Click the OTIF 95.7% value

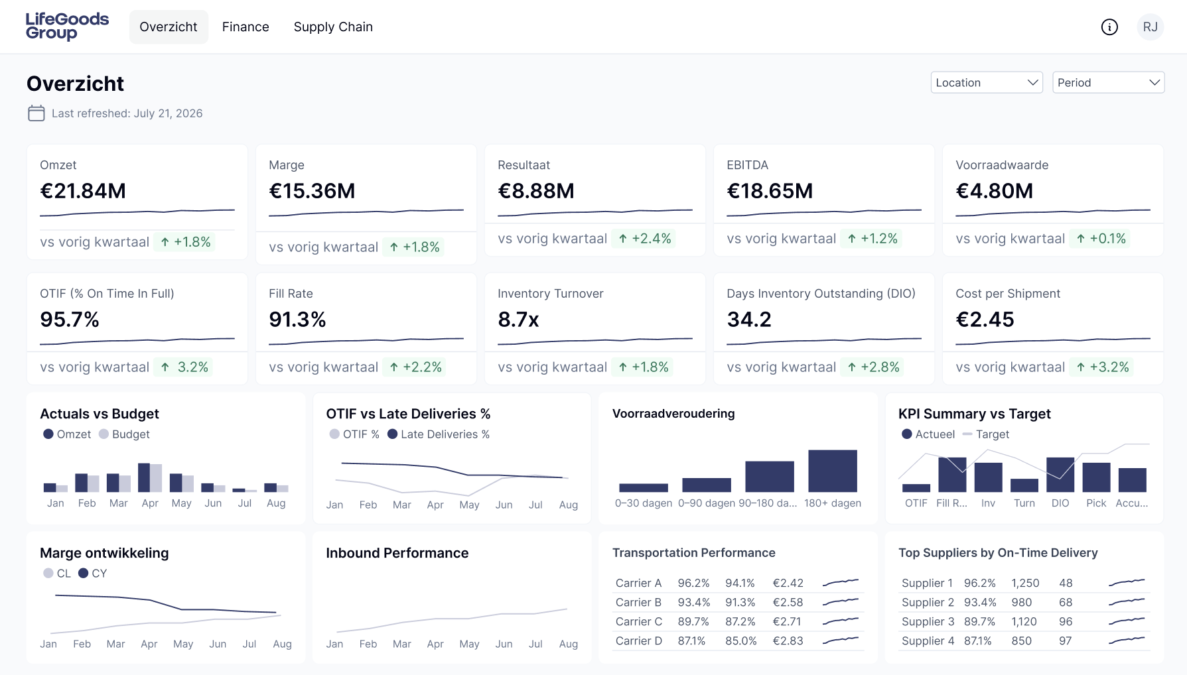(70, 320)
